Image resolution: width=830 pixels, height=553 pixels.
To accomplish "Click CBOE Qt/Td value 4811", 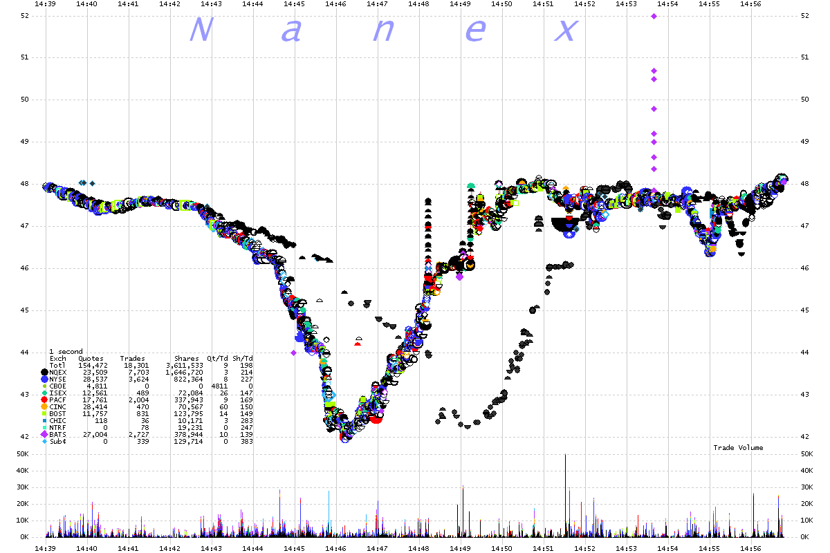I will point(219,386).
